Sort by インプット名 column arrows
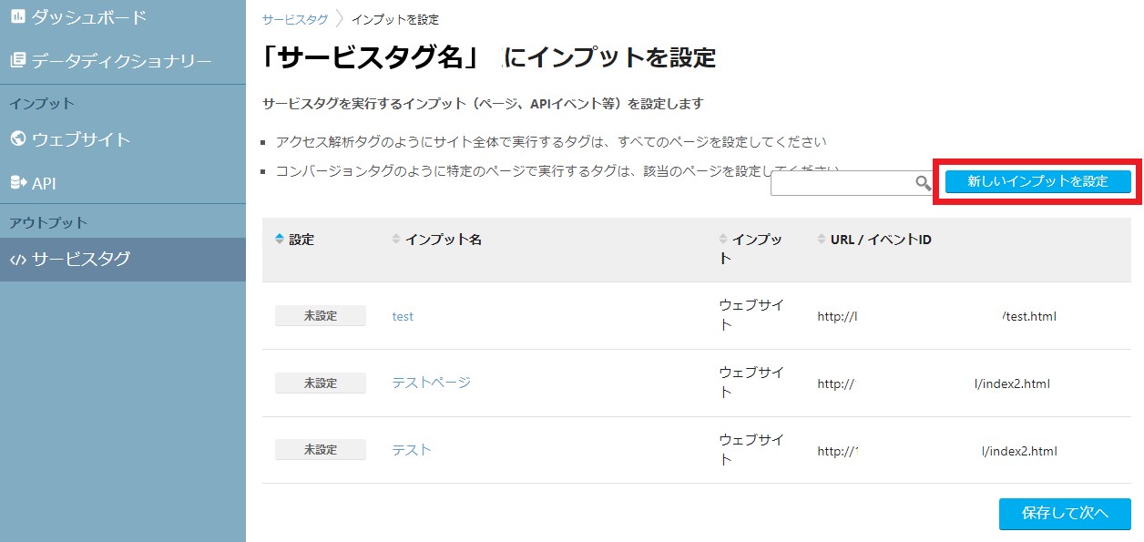This screenshot has height=542, width=1144. [396, 239]
